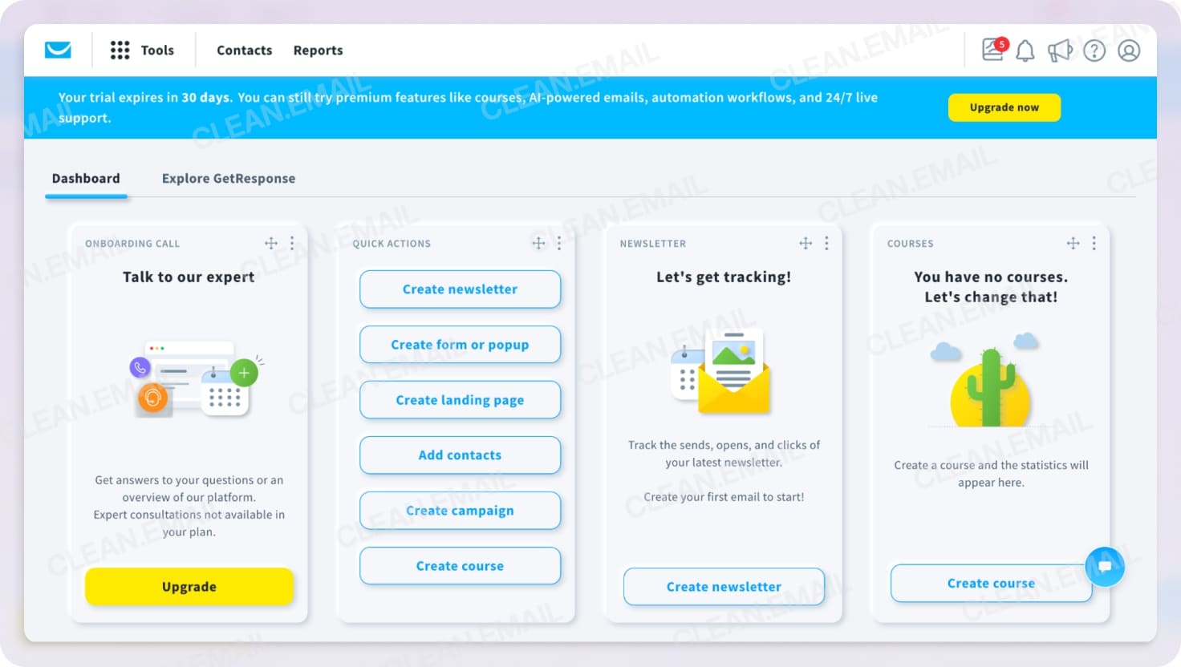Switch to the Explore GetResponse tab

click(x=228, y=178)
